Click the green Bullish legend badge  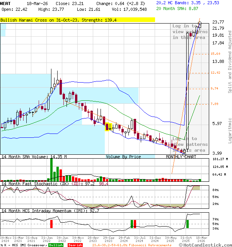tap(56, 245)
